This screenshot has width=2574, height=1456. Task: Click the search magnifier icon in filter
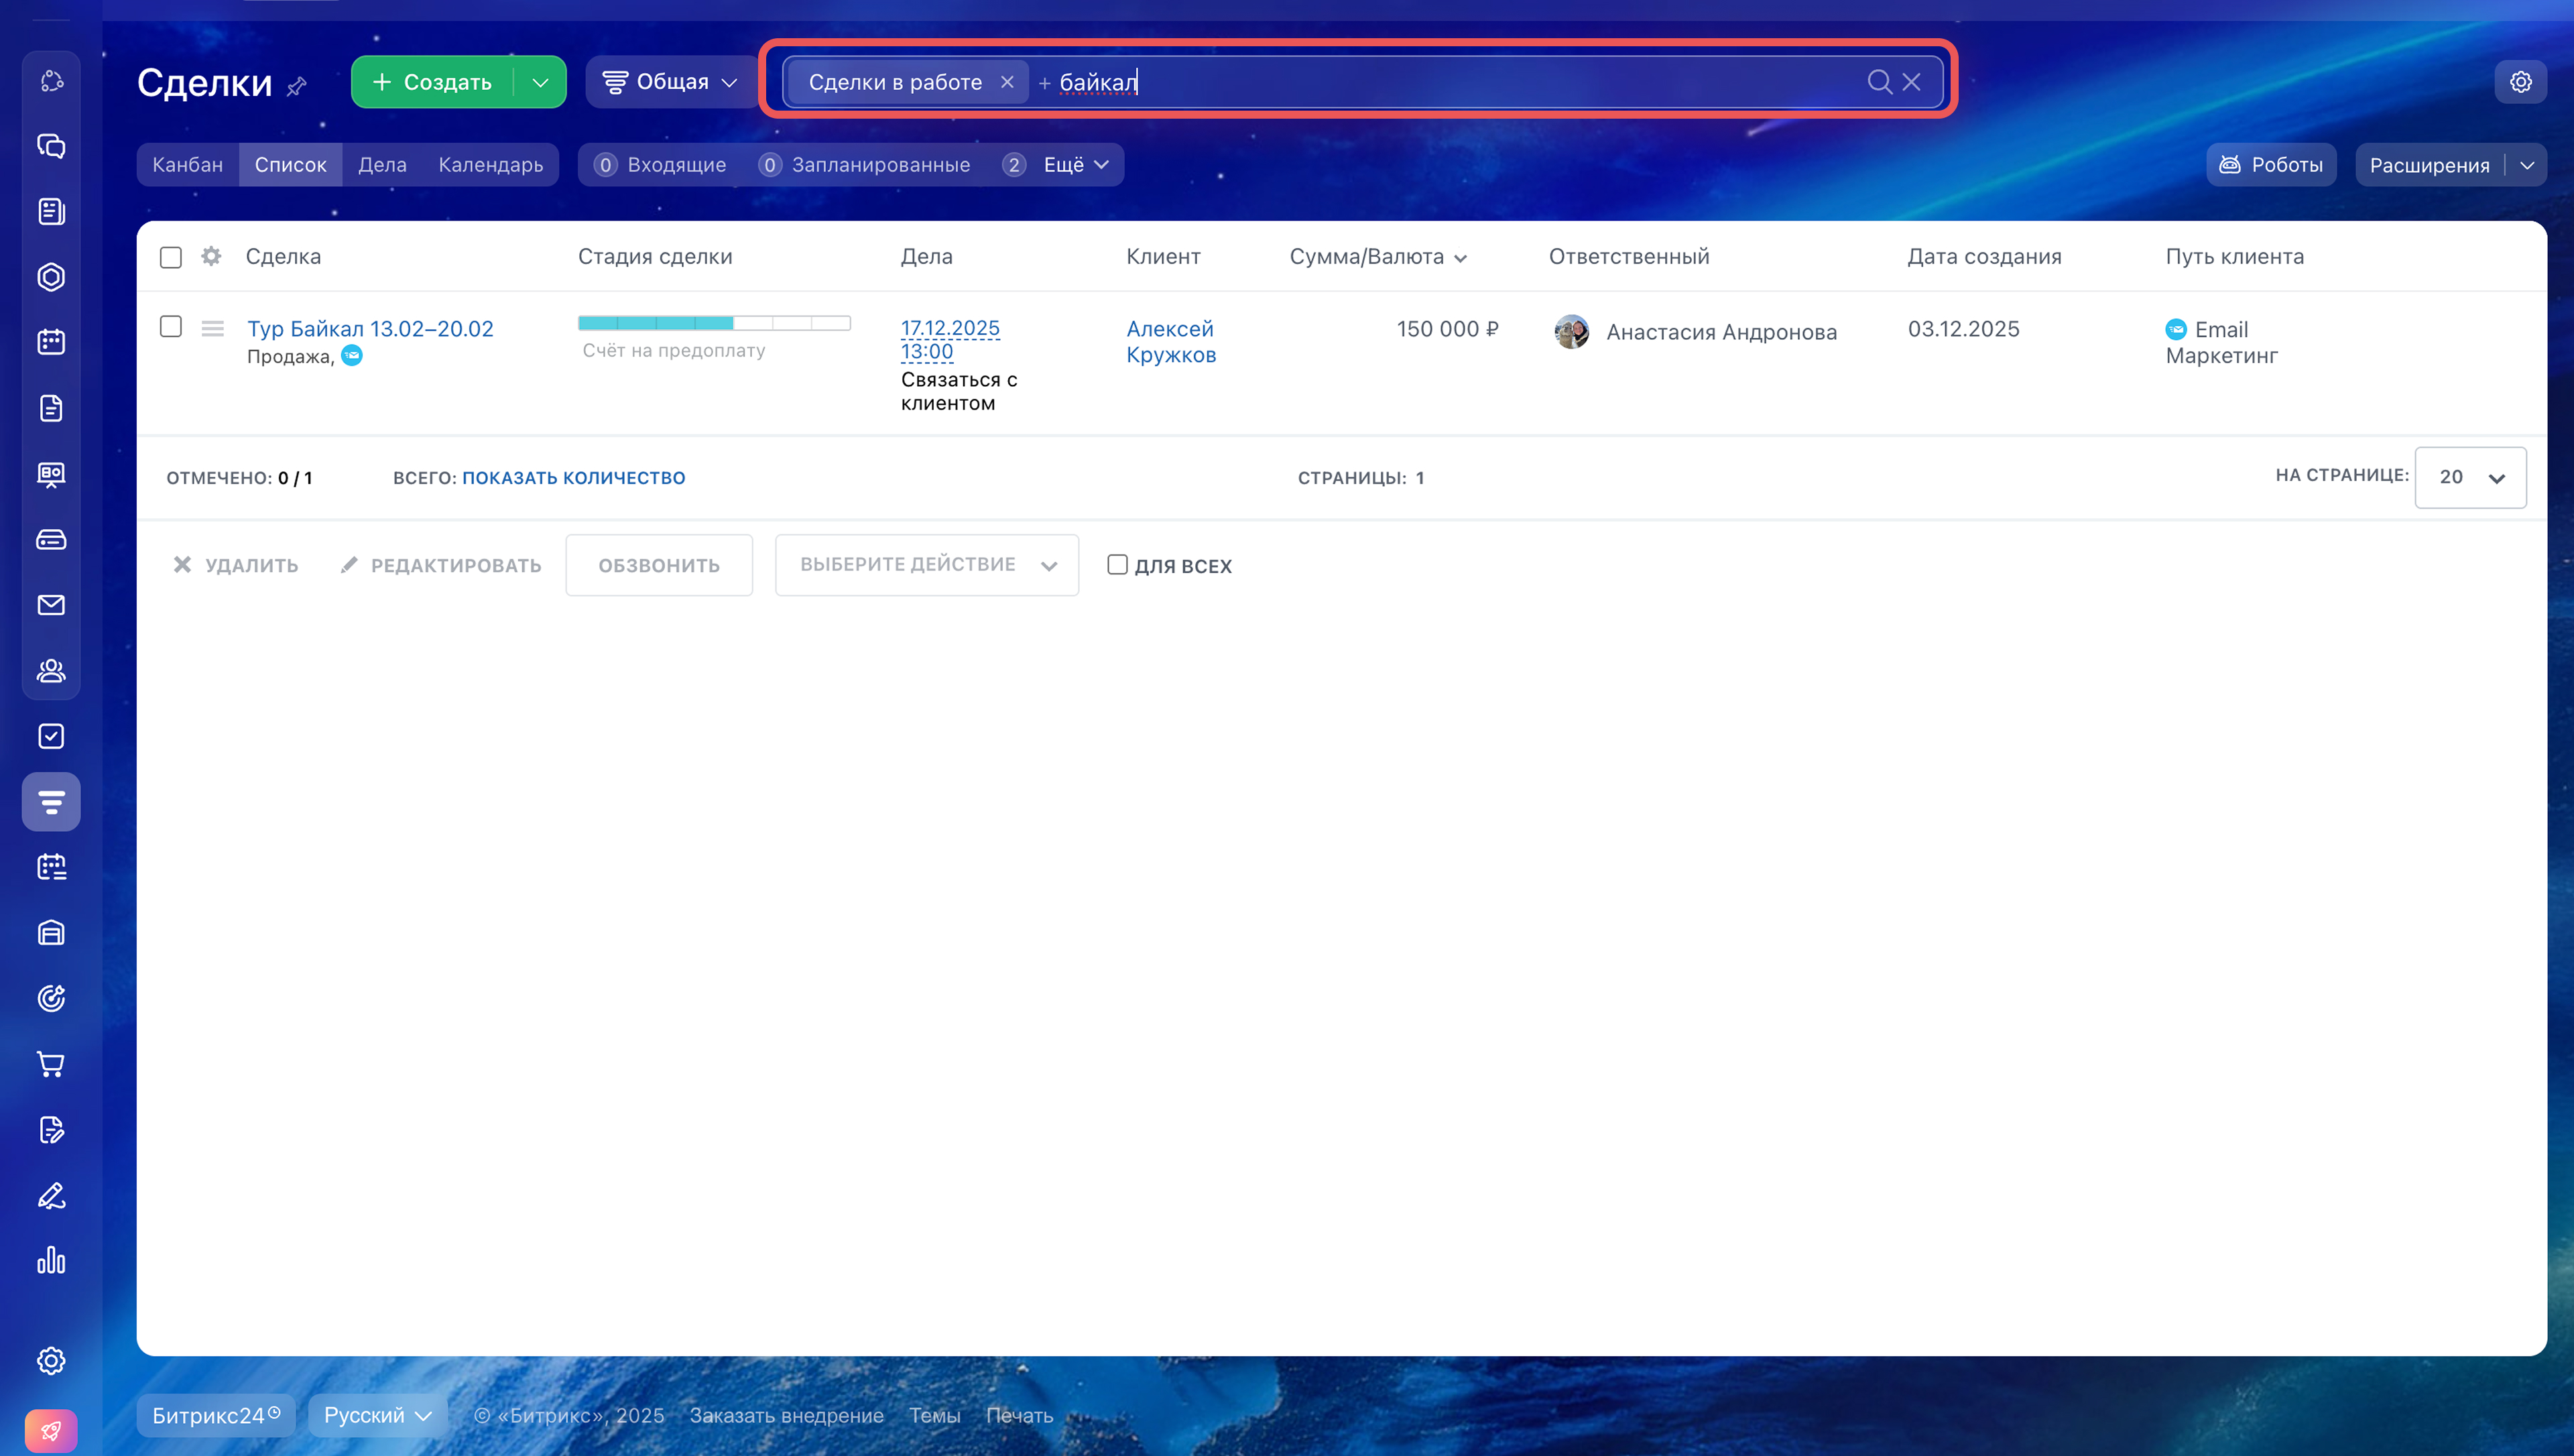pos(1878,82)
